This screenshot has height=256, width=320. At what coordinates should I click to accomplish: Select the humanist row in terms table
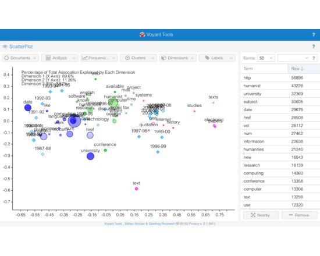coord(280,86)
